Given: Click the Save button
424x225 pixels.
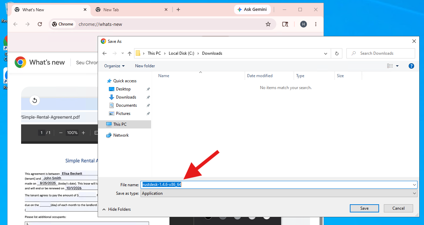Looking at the screenshot, I should pos(364,208).
